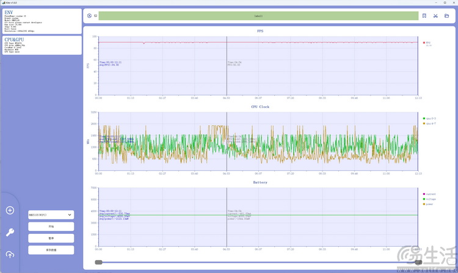Click the left handle of the time range slider
Screen dimensions: 458x273
[98, 262]
